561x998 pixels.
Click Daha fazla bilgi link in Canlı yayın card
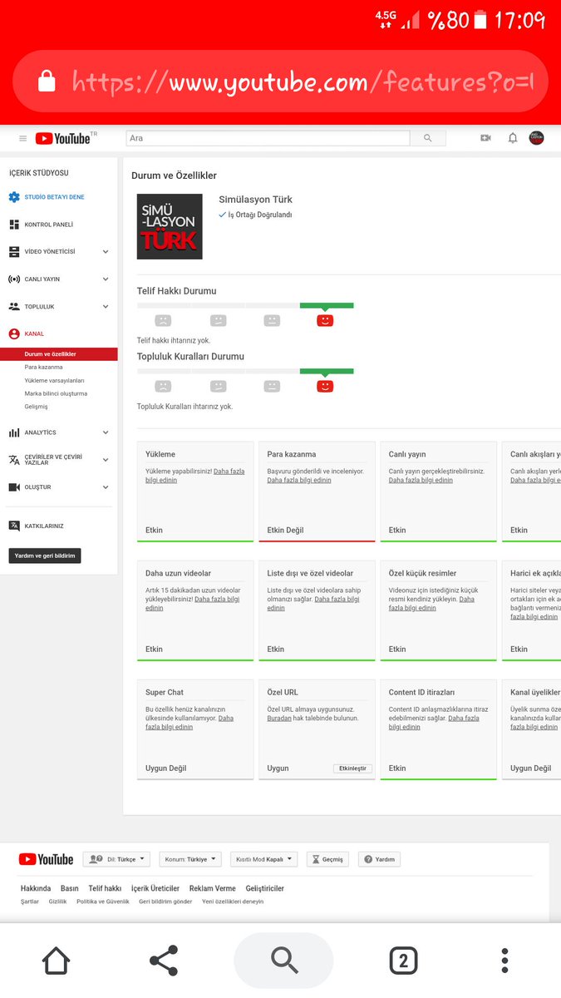(x=421, y=480)
